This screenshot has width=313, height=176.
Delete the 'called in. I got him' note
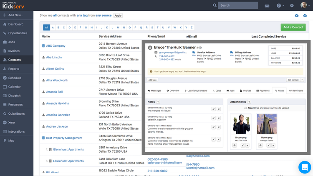click(x=219, y=118)
